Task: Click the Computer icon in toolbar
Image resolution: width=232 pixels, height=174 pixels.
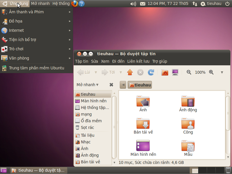Action: coord(175,72)
